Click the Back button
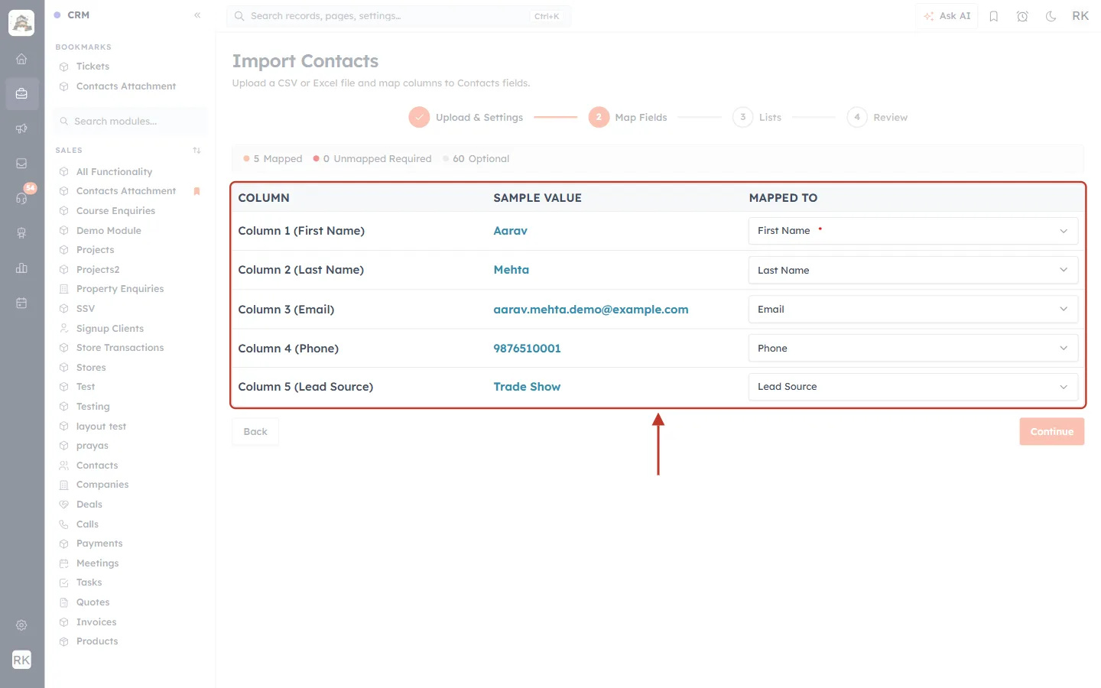The width and height of the screenshot is (1101, 688). pos(255,431)
